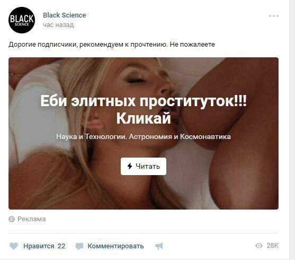Click the eye views icon
Image resolution: width=295 pixels, height=260 pixels.
pyautogui.click(x=259, y=246)
